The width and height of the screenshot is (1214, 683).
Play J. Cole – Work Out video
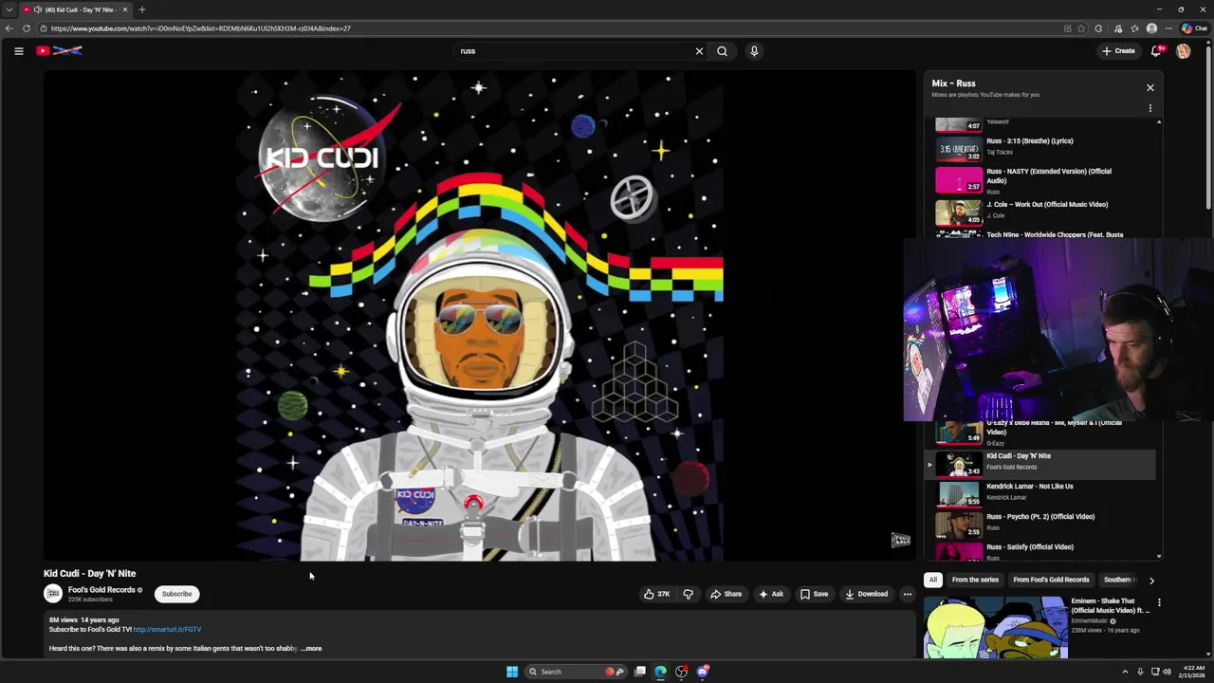(1047, 205)
